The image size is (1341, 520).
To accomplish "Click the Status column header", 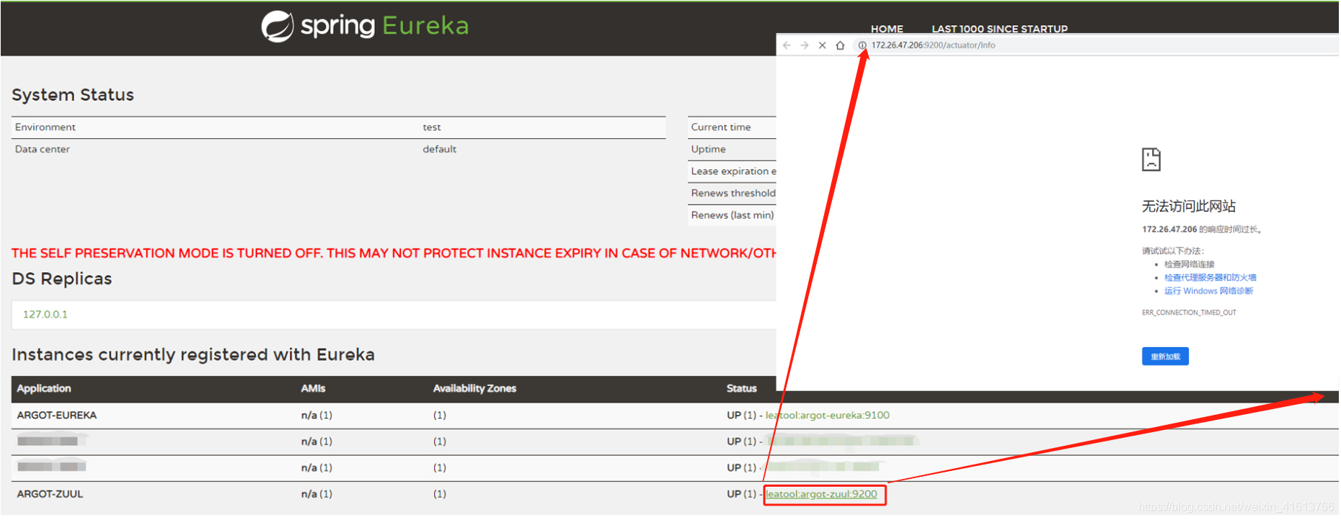I will [741, 389].
